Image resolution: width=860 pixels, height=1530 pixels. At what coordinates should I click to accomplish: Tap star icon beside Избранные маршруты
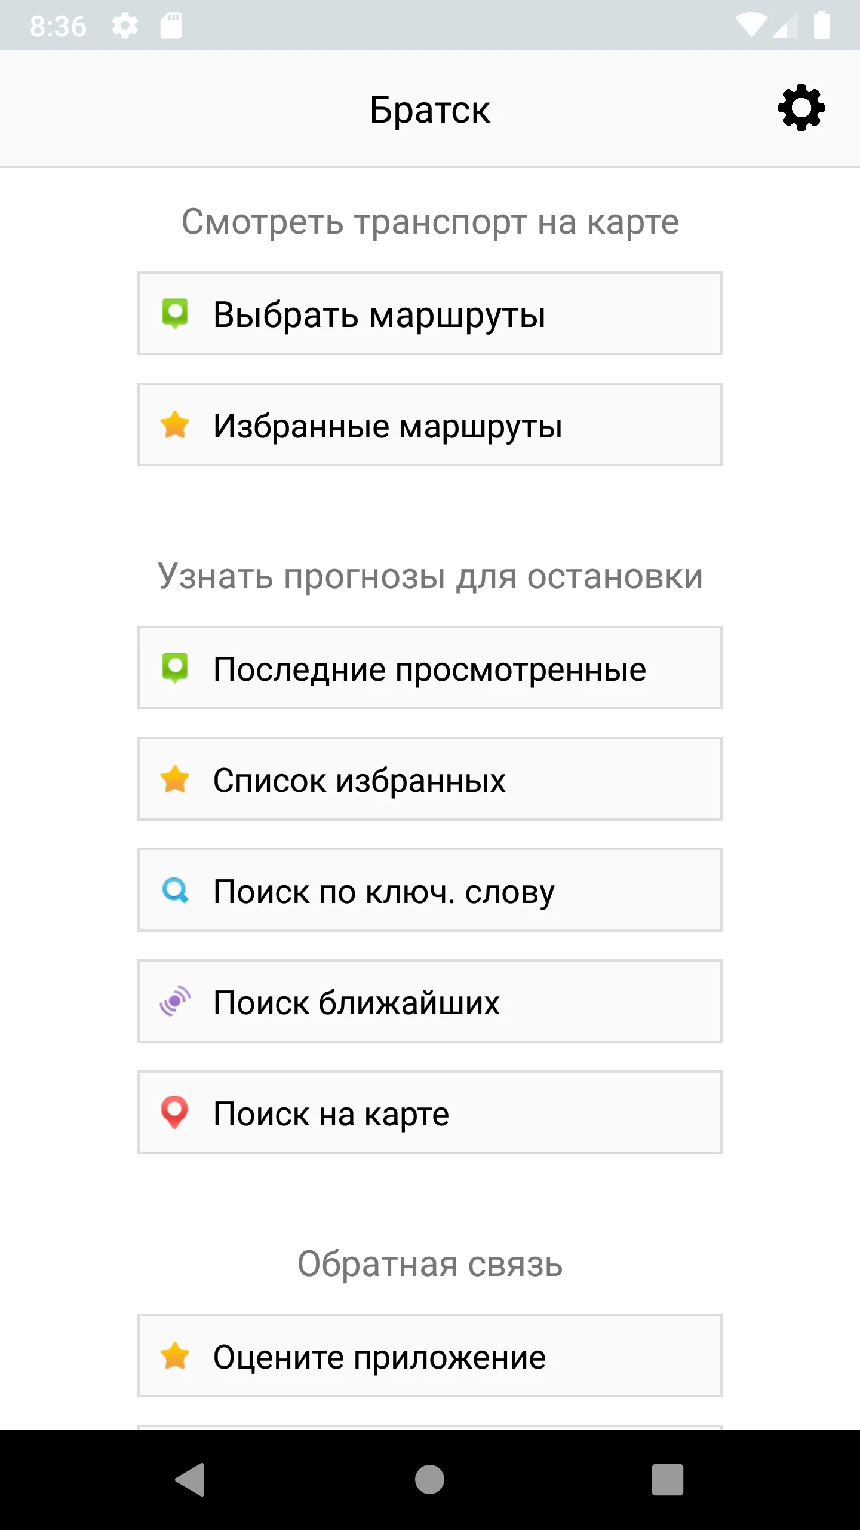pos(175,425)
